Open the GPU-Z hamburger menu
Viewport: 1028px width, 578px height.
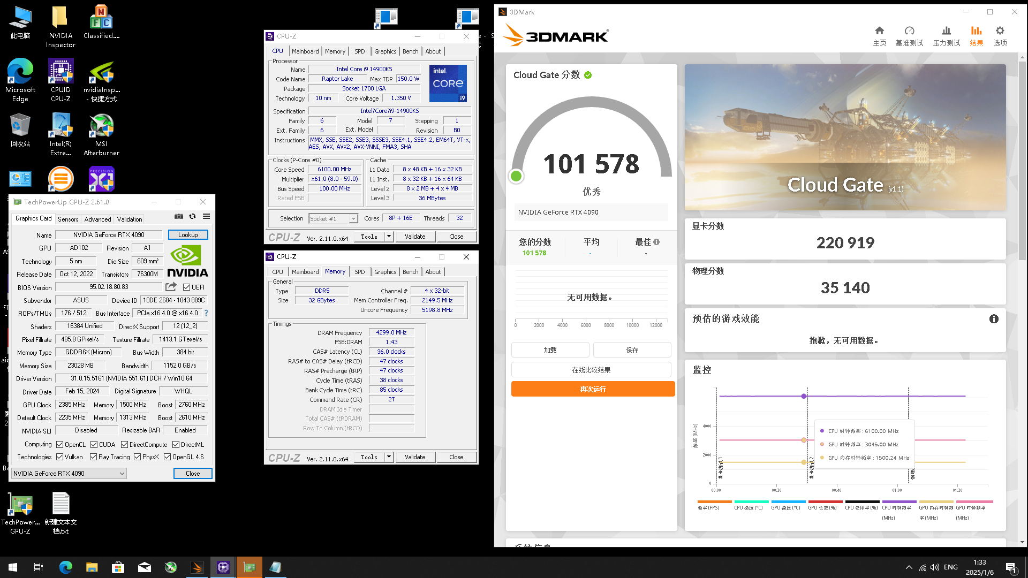pyautogui.click(x=206, y=216)
